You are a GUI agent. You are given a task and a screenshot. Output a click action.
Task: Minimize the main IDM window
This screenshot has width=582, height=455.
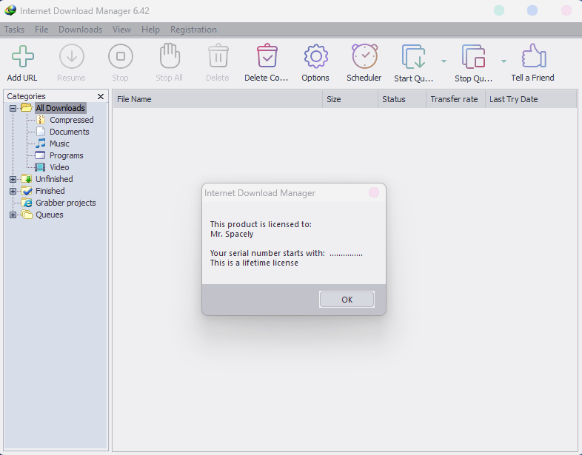499,10
